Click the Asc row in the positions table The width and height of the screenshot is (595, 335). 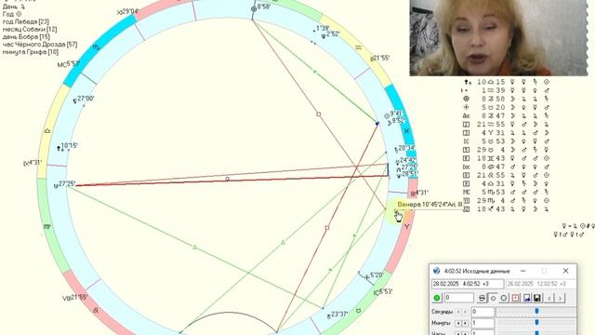tap(506, 115)
